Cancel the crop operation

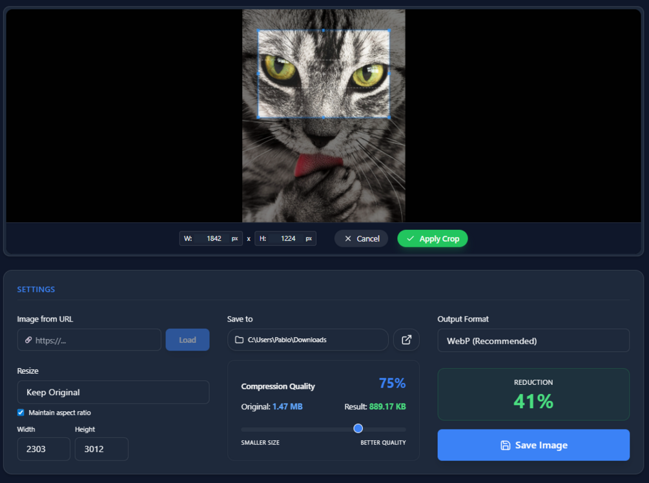pos(362,238)
